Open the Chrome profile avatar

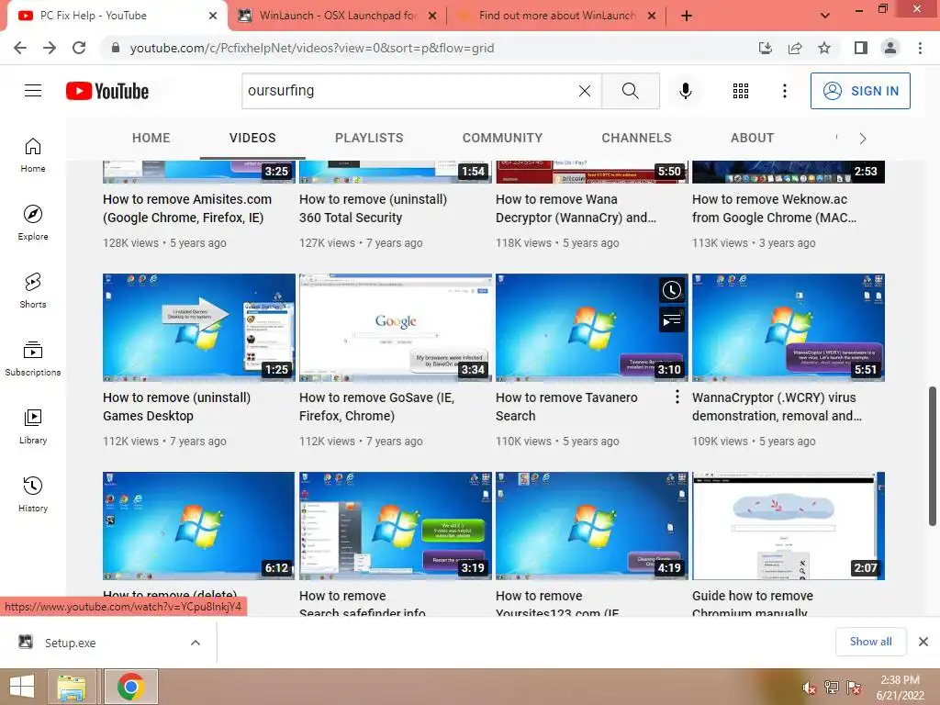890,48
